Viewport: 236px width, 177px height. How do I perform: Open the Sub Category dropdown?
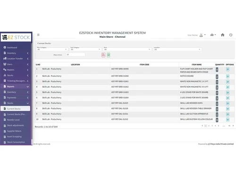coord(85,49)
